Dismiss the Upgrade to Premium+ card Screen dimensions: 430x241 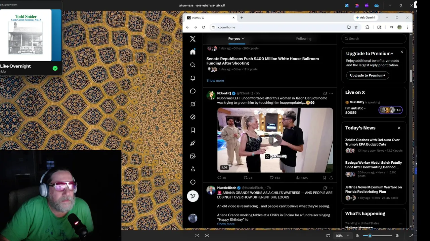coord(401,52)
